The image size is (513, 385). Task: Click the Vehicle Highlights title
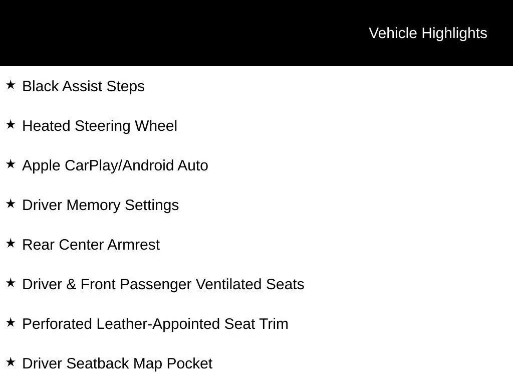coord(428,33)
